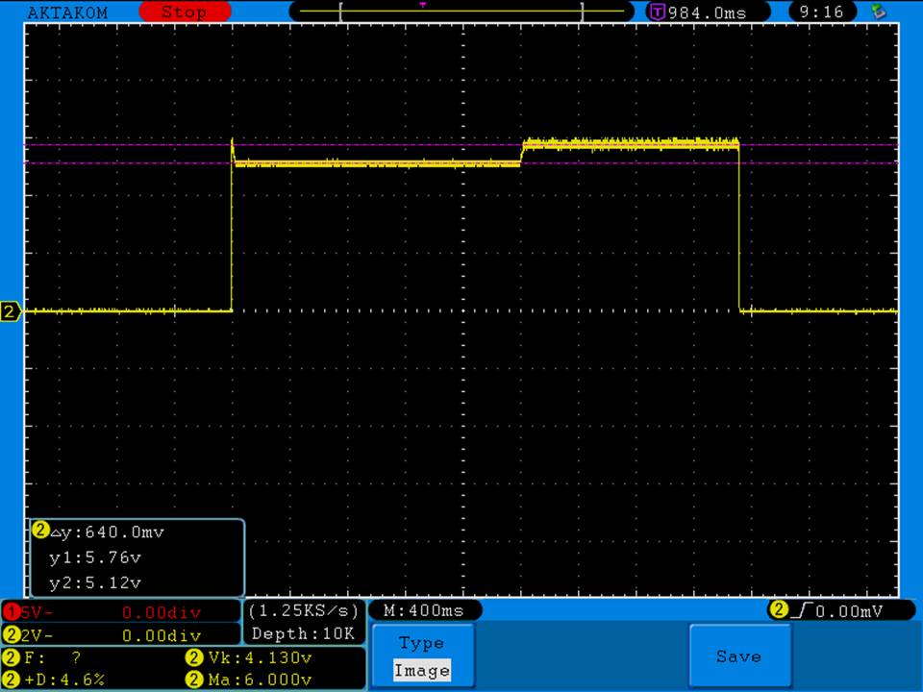The image size is (923, 692).
Task: Click the 984.0ms horizontal position readout
Action: [x=706, y=12]
